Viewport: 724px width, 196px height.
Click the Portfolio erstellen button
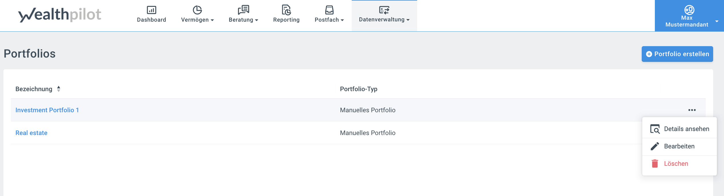(677, 54)
